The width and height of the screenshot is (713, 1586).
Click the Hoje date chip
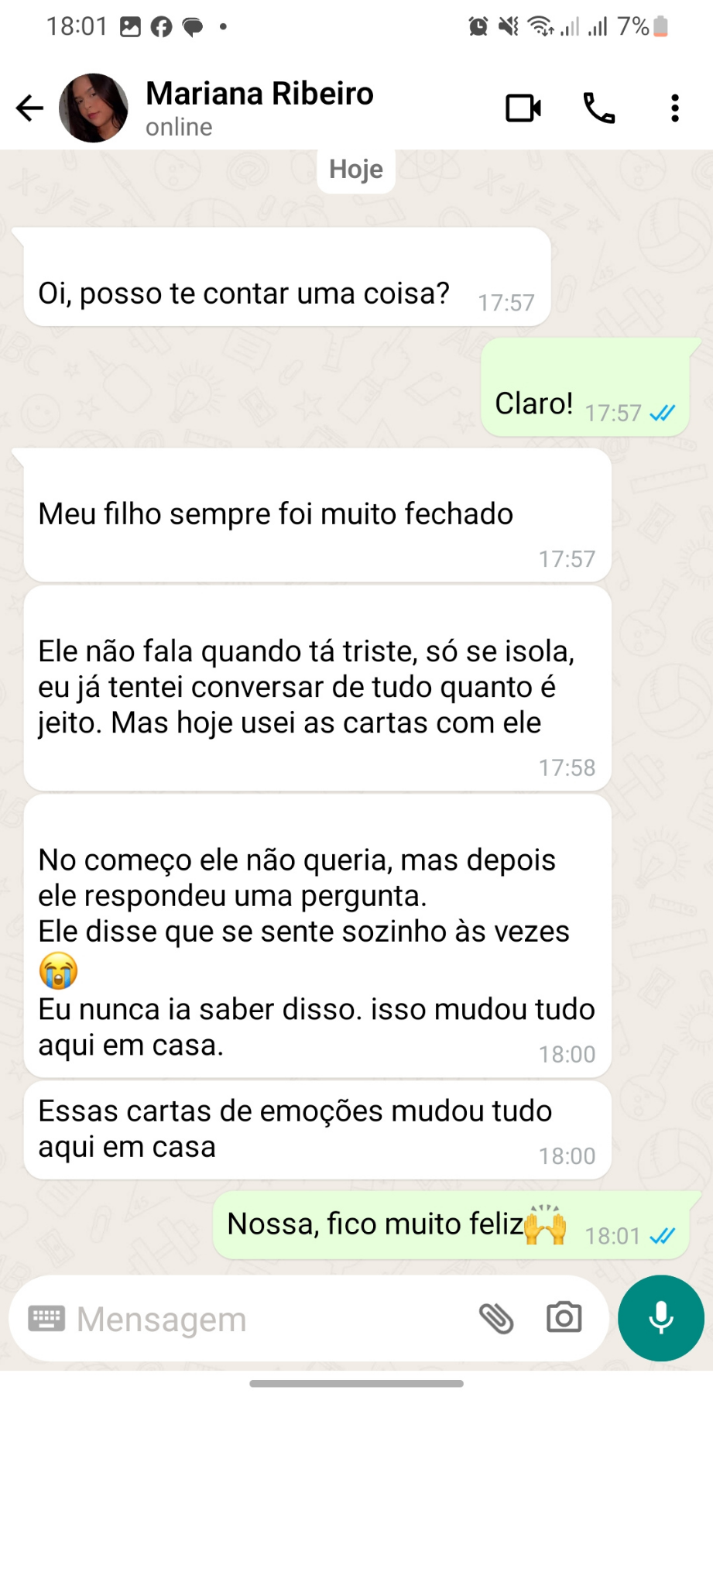356,169
